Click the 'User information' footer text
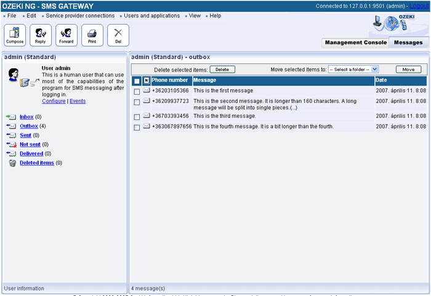 pyautogui.click(x=24, y=289)
